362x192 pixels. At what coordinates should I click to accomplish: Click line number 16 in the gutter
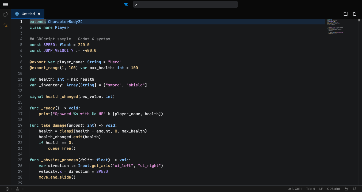click(20, 108)
